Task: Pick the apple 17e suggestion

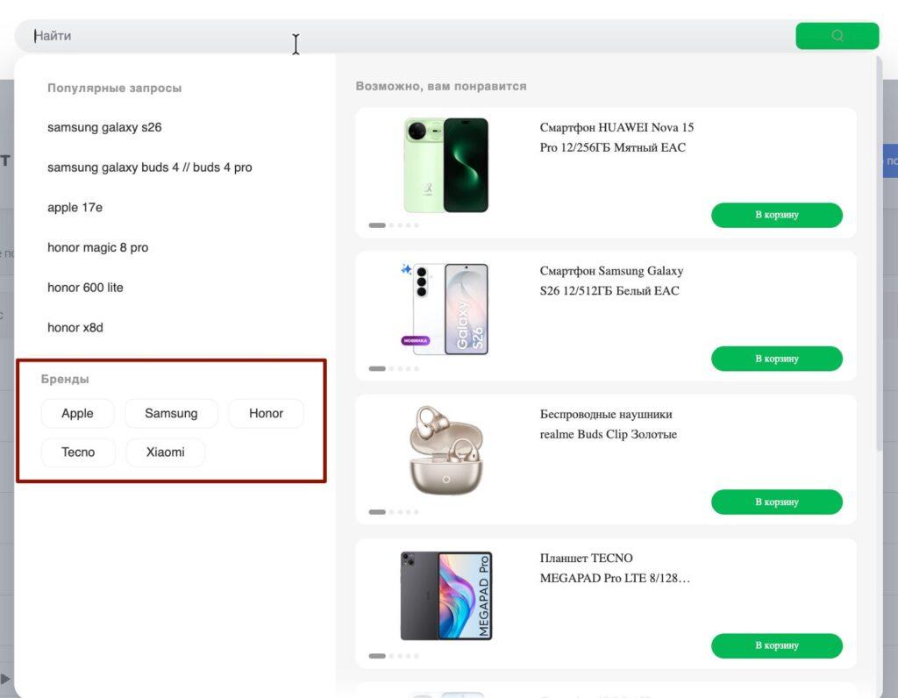Action: click(x=75, y=207)
